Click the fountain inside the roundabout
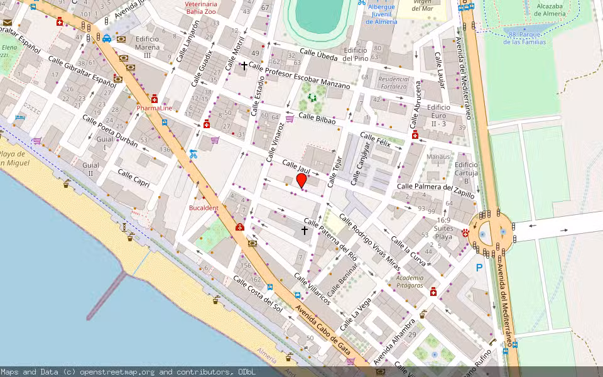Image resolution: width=603 pixels, height=377 pixels. click(482, 234)
